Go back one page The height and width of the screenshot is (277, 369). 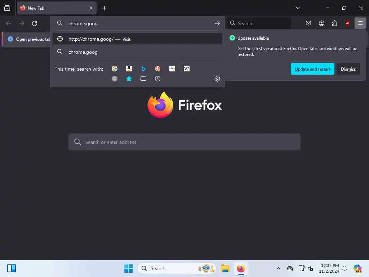pos(9,23)
